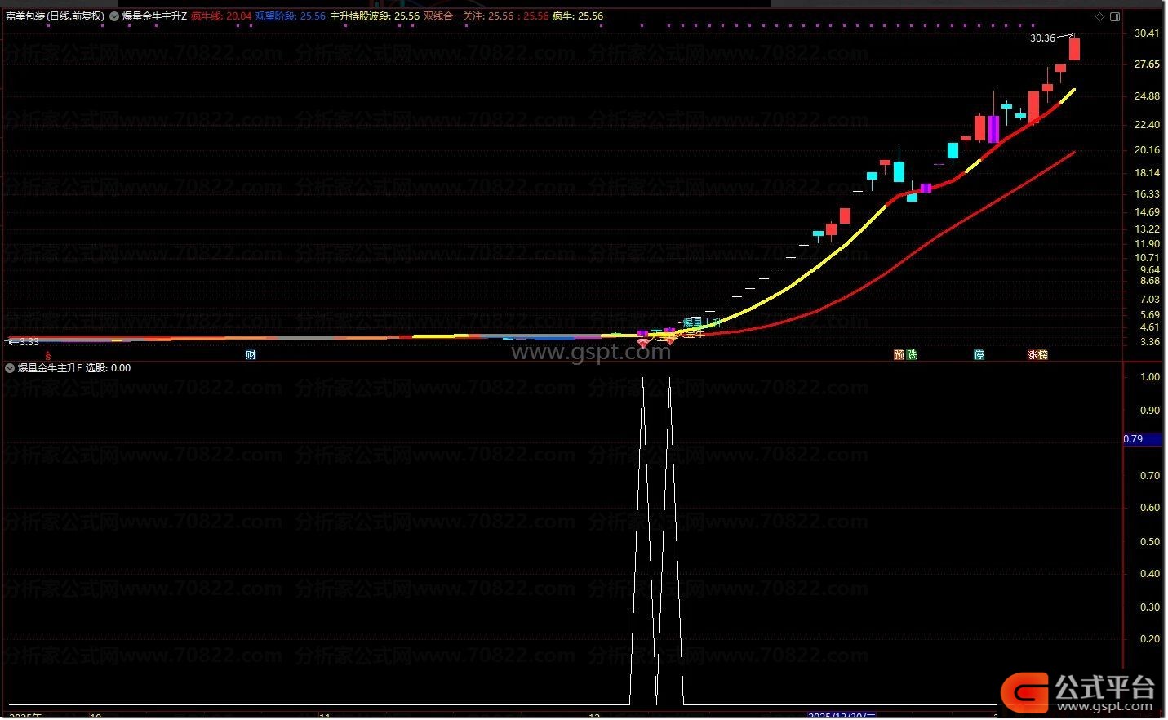Select the 疯牛线 indicator value label
Screen dimensions: 1168x720
tap(220, 16)
